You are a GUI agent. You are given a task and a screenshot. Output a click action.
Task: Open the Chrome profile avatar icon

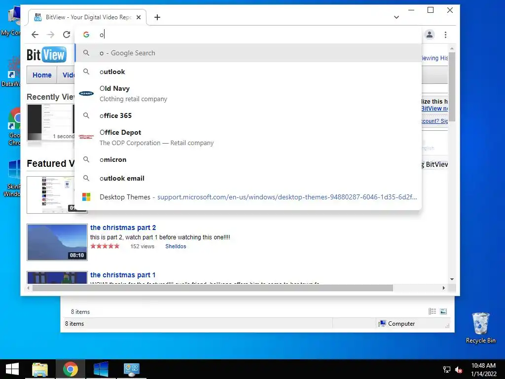tap(430, 35)
